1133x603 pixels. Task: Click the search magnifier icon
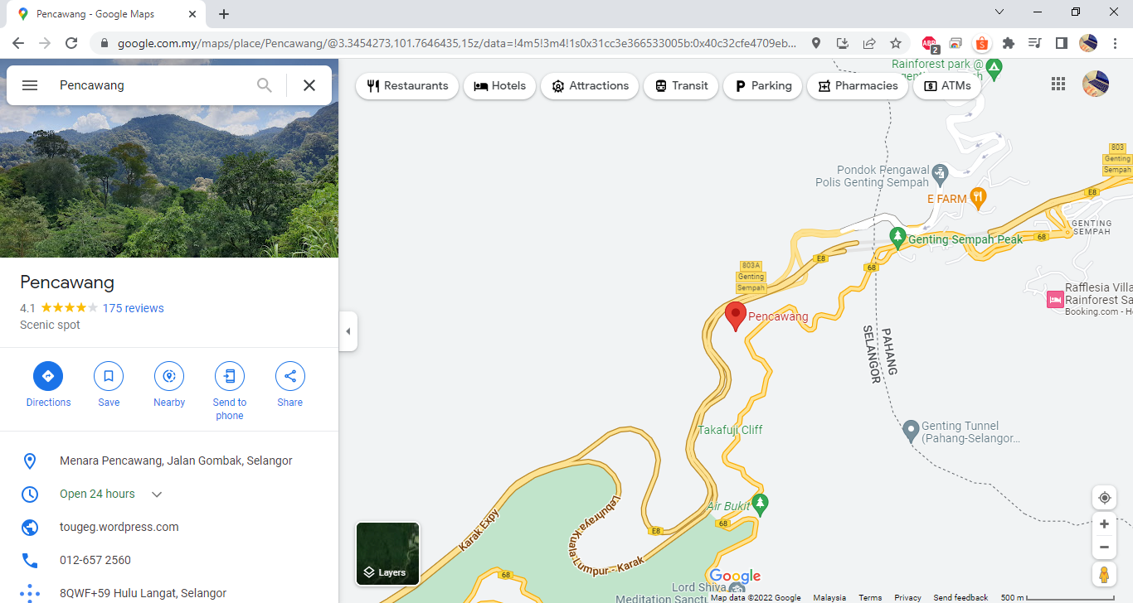coord(265,85)
